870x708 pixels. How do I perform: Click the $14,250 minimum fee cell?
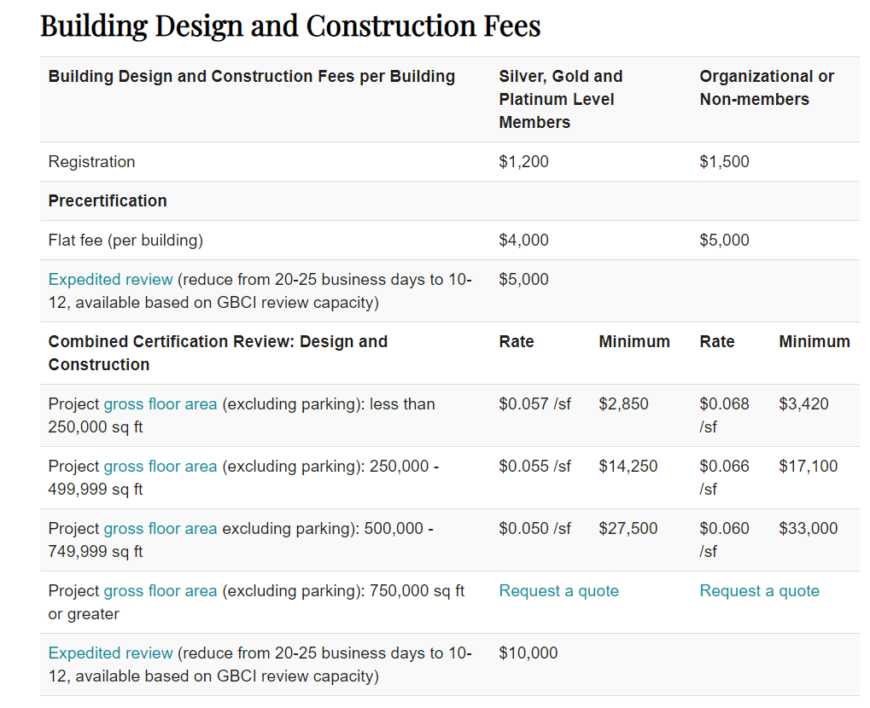point(628,467)
